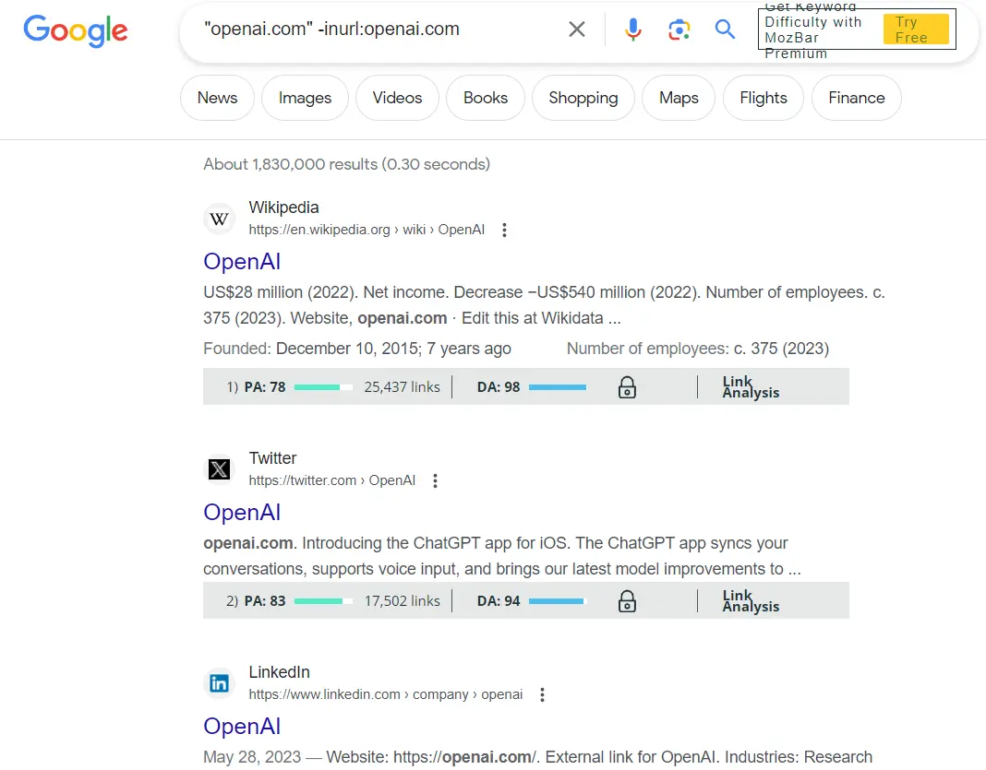Start voice search with microphone icon
986x770 pixels.
pos(632,30)
